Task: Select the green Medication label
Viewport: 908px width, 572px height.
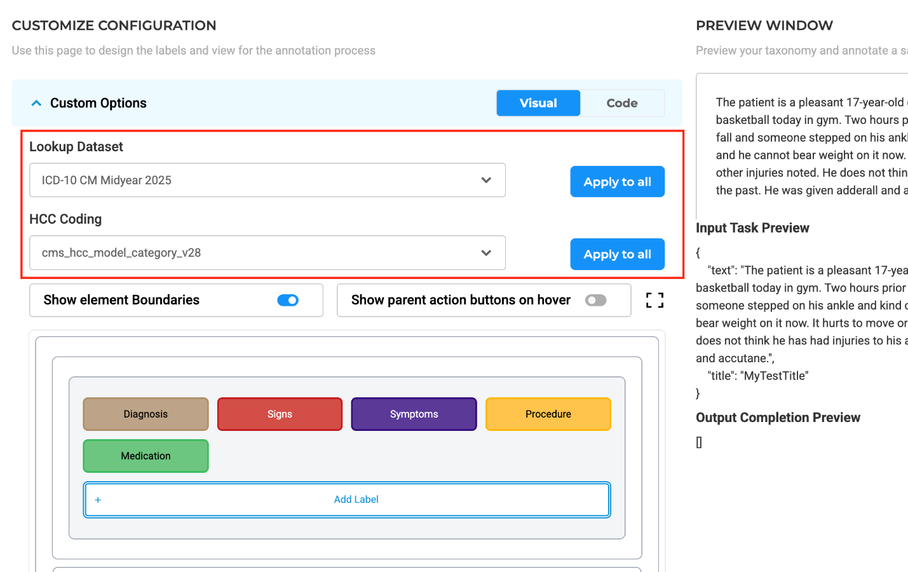Action: coord(146,456)
